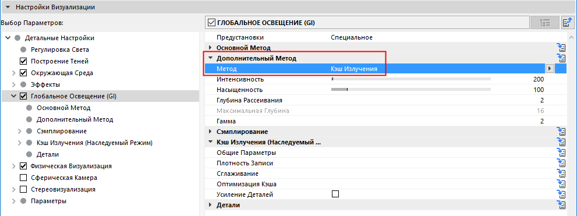This screenshot has height=216, width=577.
Task: Click the Насыщенность value 100
Action: (x=539, y=90)
